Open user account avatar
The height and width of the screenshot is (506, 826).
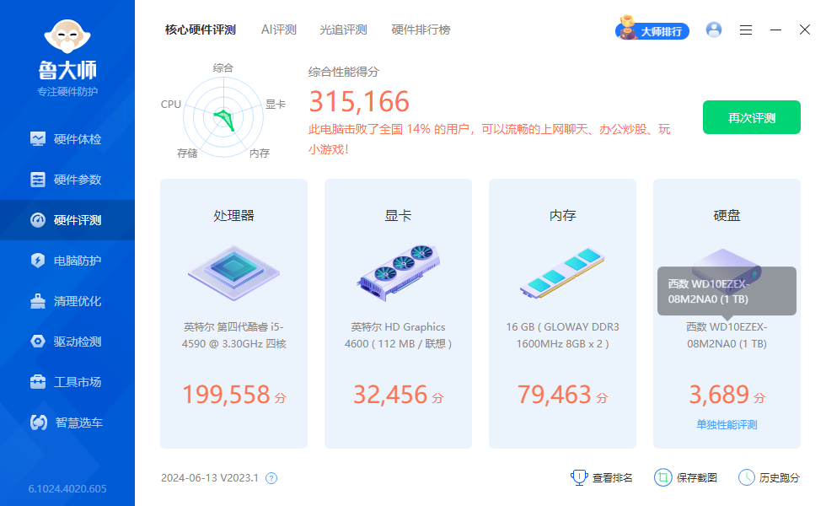[714, 30]
